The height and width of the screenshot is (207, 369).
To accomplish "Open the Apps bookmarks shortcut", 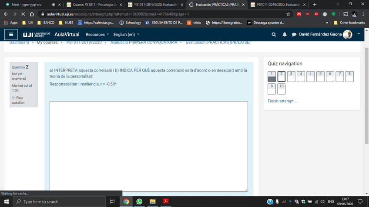I will pyautogui.click(x=11, y=23).
